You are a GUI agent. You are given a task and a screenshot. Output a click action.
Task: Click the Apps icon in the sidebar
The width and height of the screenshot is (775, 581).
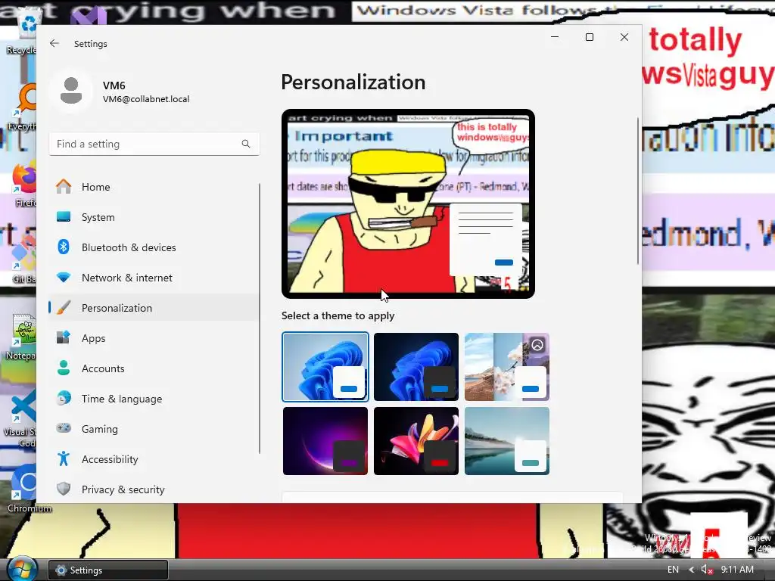click(x=64, y=338)
